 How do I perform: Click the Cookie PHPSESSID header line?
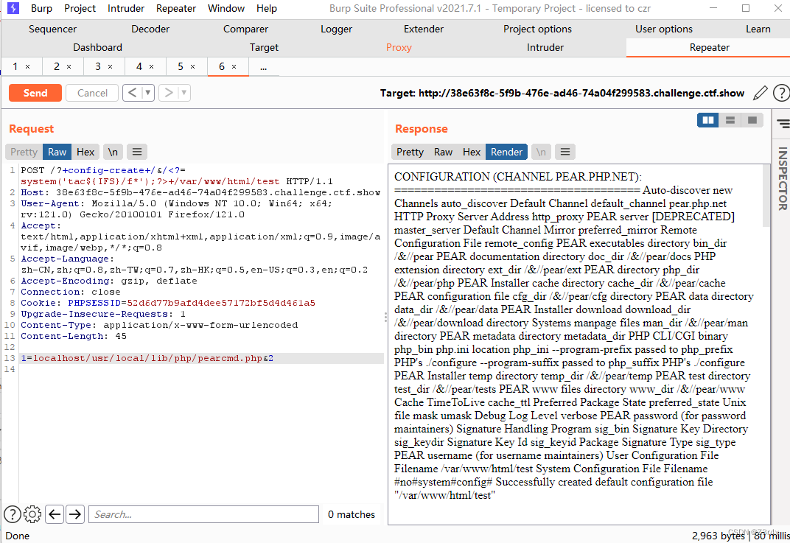pyautogui.click(x=168, y=303)
